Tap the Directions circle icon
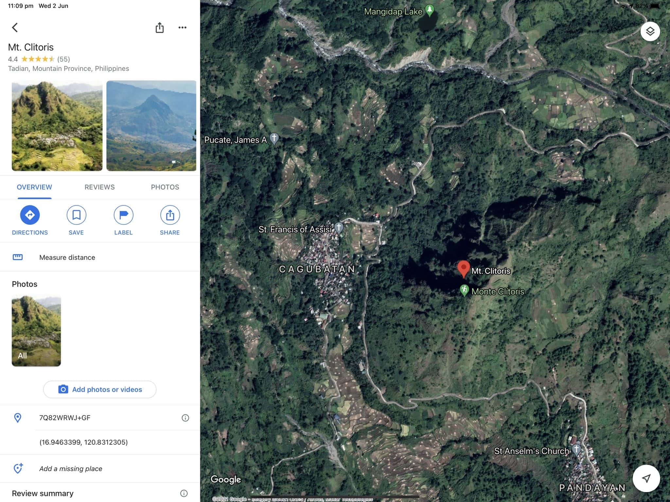Screen dimensions: 670x502 click(x=30, y=215)
